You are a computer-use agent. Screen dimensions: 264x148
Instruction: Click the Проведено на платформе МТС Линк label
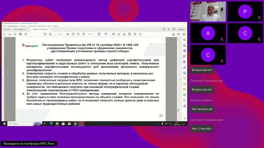coord(29,143)
